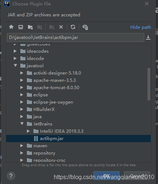Viewport: 158px width, 184px height.
Task: Click the IntelliJ IJ logo in title bar
Action: click(7, 4)
